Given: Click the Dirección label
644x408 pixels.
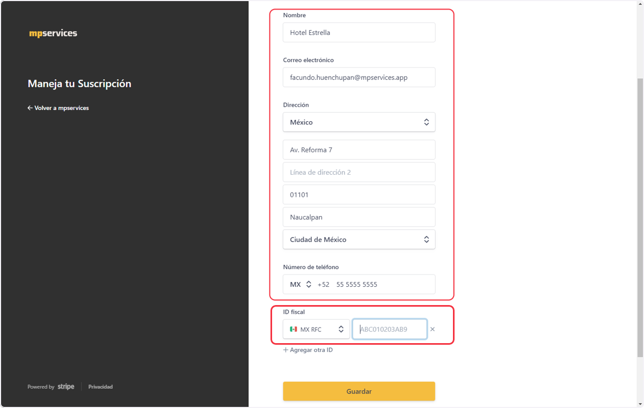Looking at the screenshot, I should [296, 105].
